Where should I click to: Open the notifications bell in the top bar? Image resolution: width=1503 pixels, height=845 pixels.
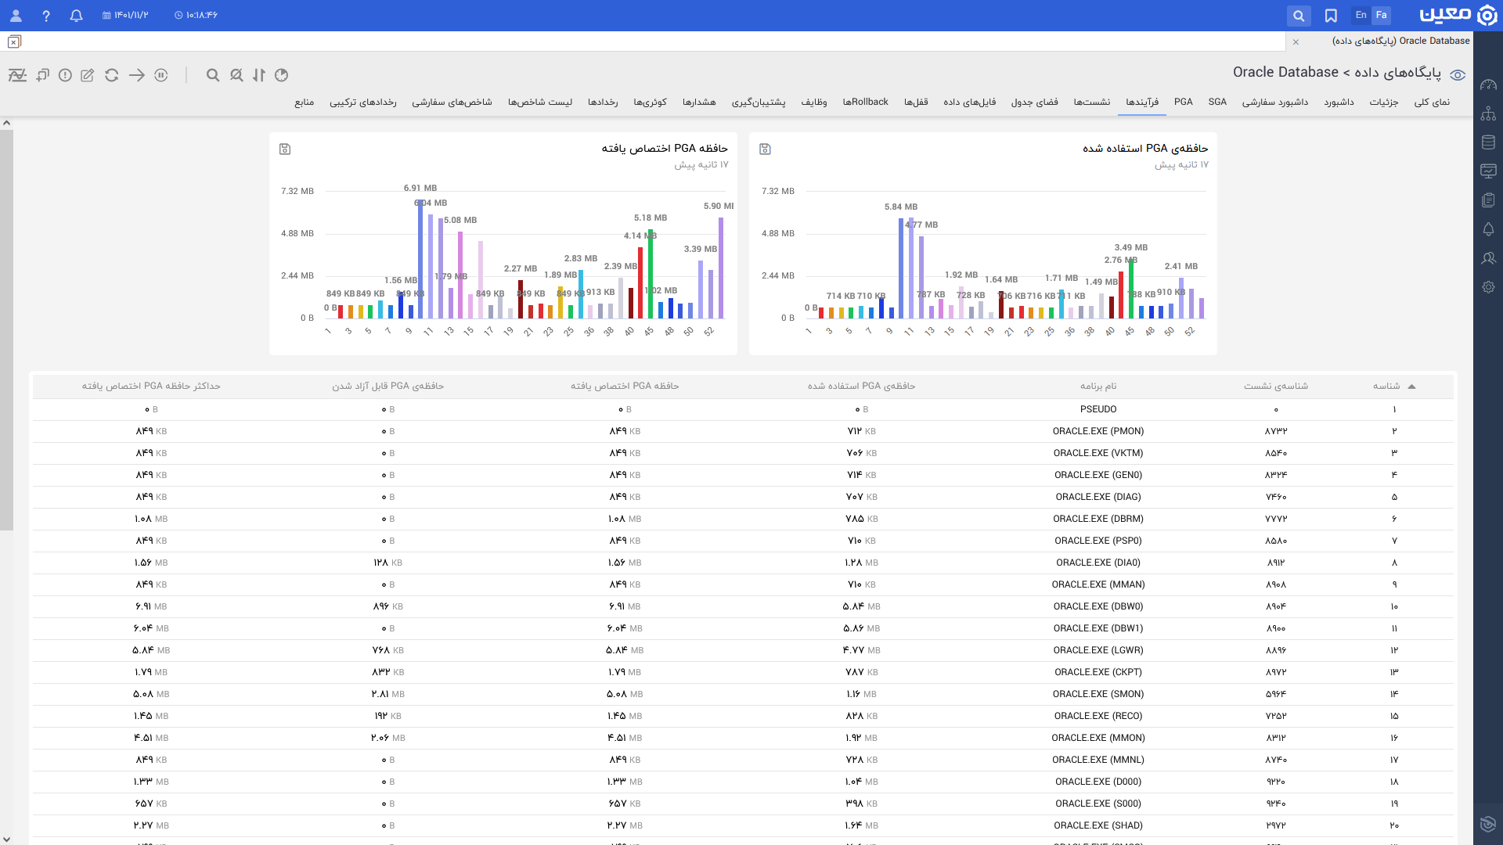pos(76,16)
